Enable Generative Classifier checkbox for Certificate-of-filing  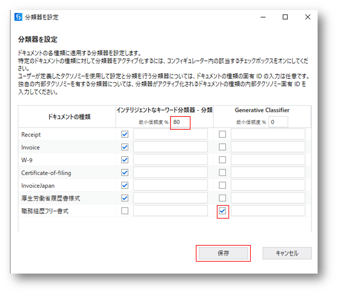point(223,172)
